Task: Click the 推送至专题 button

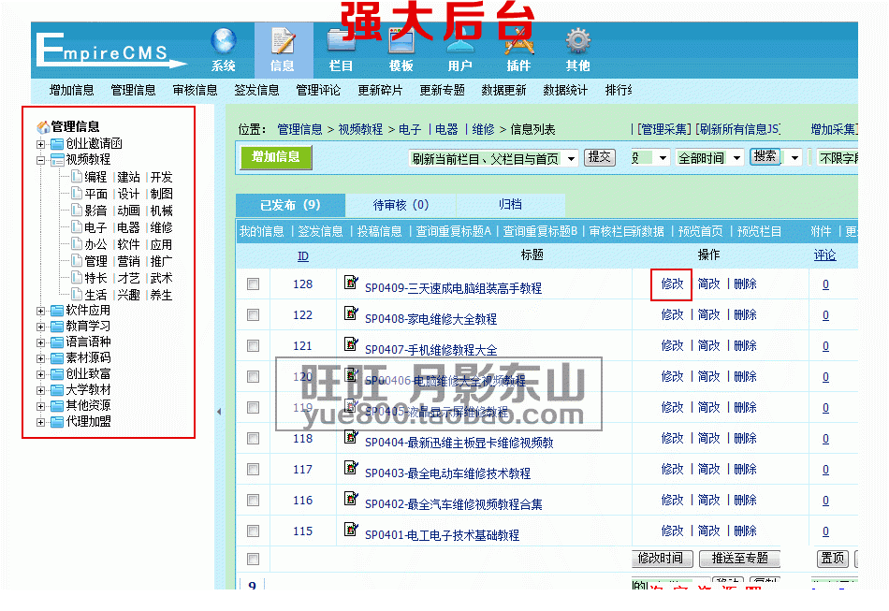Action: click(740, 559)
